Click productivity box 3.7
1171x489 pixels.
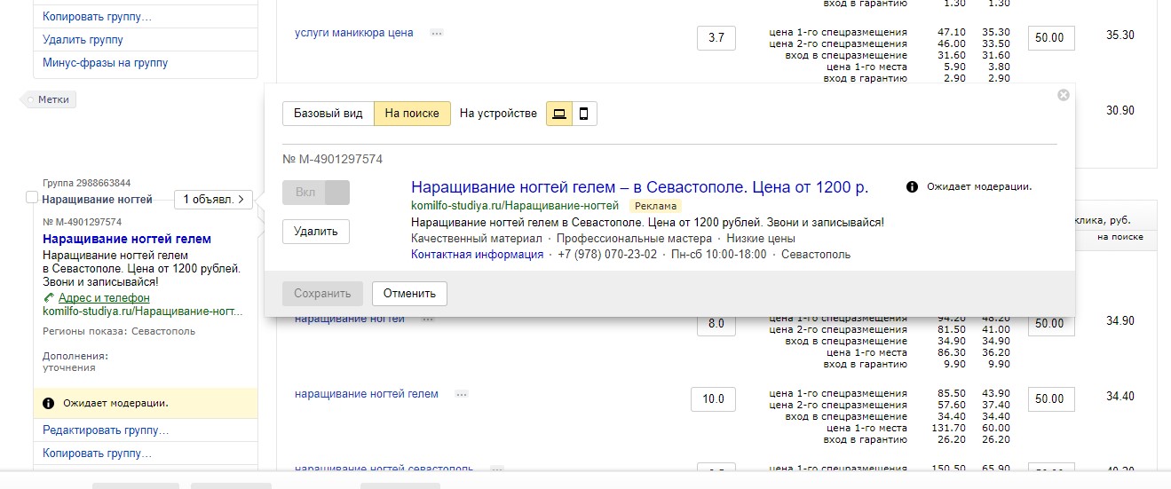pyautogui.click(x=716, y=38)
